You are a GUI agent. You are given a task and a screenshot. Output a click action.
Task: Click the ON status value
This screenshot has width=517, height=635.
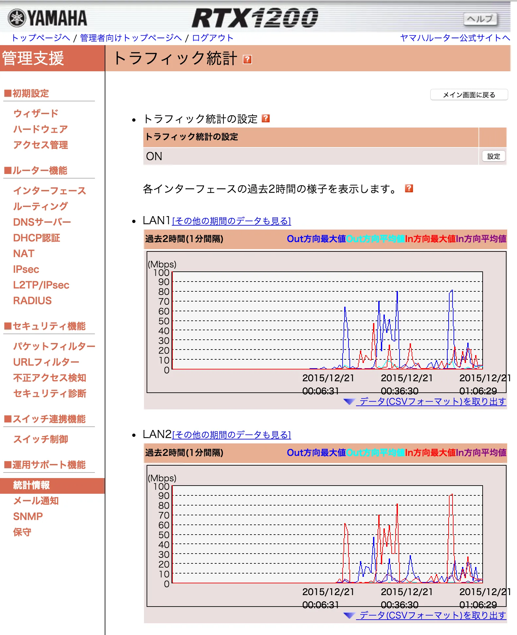point(154,156)
